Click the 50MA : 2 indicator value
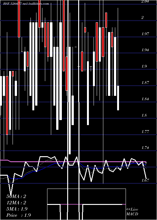157x220 pixels. (16, 196)
